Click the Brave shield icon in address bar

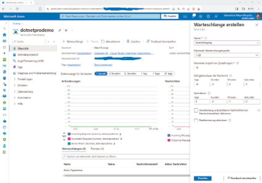[x=193, y=9]
